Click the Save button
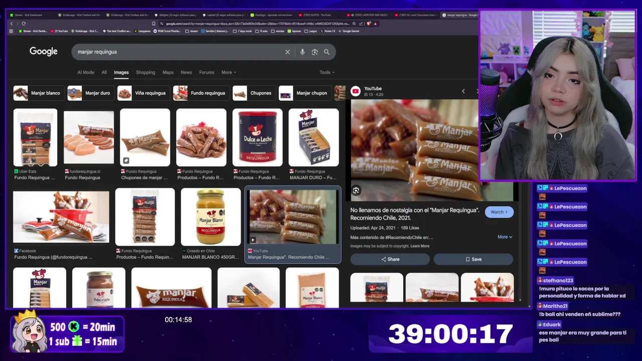 click(x=473, y=259)
